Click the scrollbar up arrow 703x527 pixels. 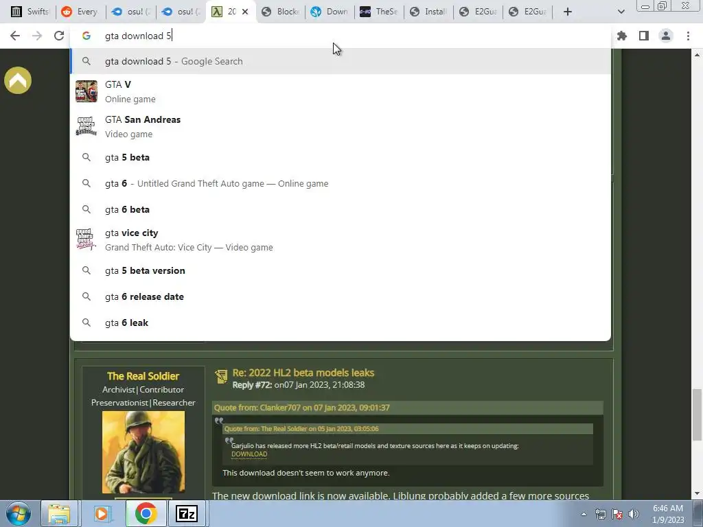(697, 55)
